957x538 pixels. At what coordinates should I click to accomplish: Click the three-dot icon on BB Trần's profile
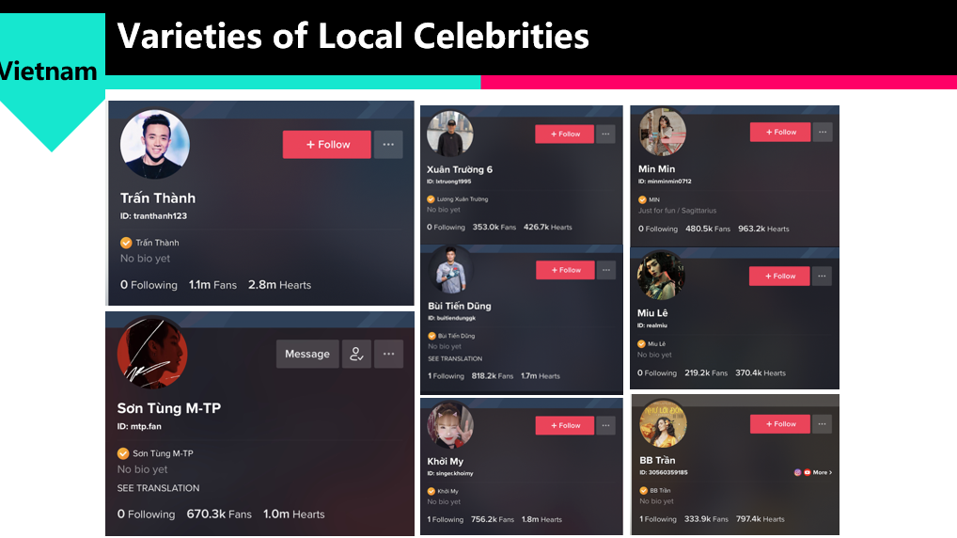point(823,424)
